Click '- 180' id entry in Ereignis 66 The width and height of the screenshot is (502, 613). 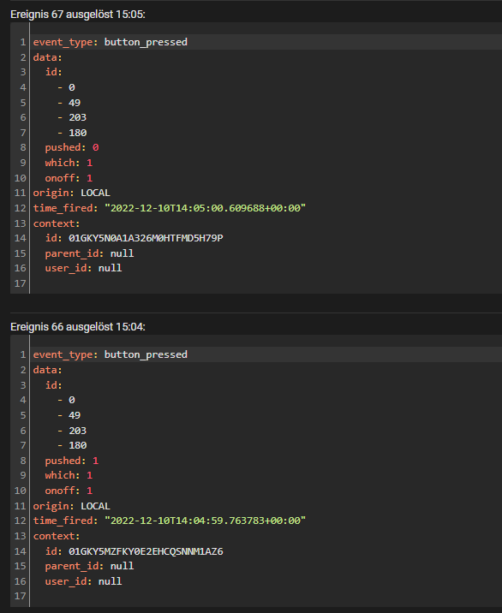[x=72, y=445]
